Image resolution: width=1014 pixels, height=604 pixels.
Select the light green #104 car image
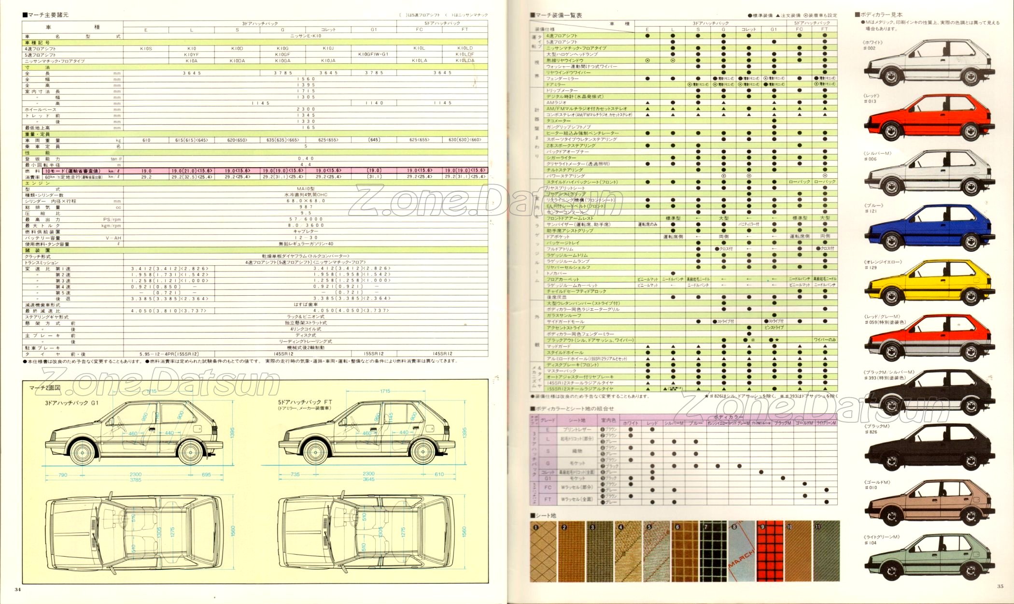(x=929, y=557)
